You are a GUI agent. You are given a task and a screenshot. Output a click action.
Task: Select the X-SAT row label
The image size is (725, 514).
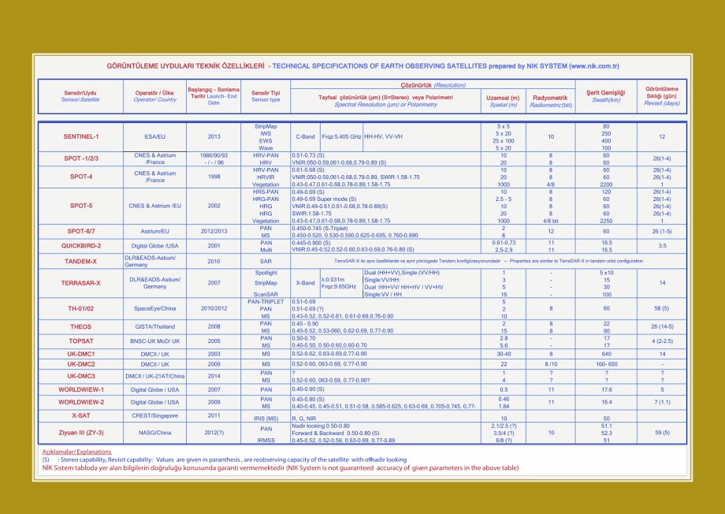pyautogui.click(x=81, y=415)
